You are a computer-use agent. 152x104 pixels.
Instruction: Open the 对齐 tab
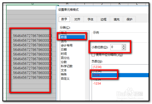coord(77,19)
